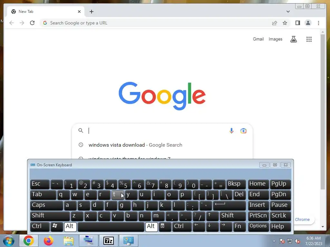Screen dimensions: 330x247
Task: Toggle the left Ctrl key
Action: [40, 227]
